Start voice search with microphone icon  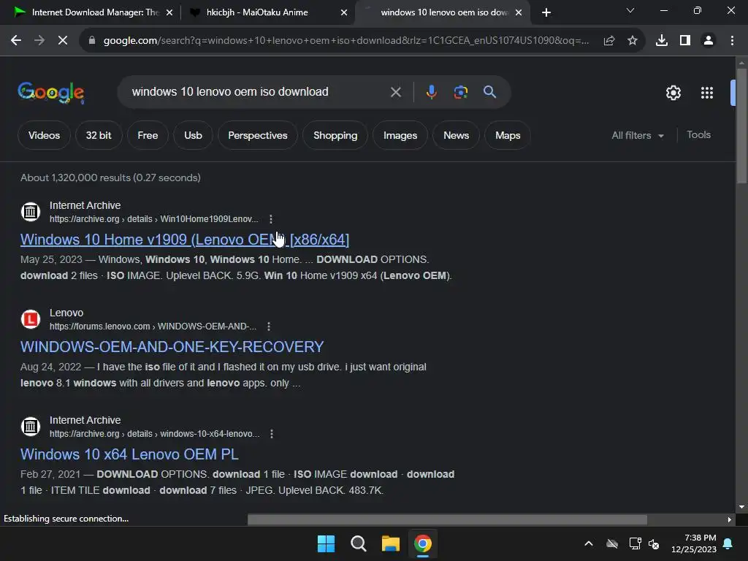coord(431,91)
